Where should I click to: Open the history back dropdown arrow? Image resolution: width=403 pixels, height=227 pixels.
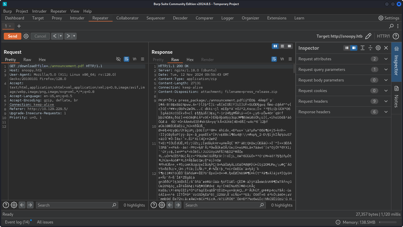click(x=61, y=36)
